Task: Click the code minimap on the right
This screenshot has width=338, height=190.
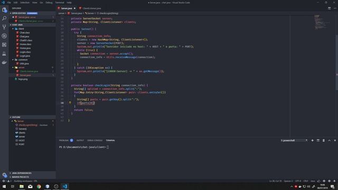Action: pos(322,22)
